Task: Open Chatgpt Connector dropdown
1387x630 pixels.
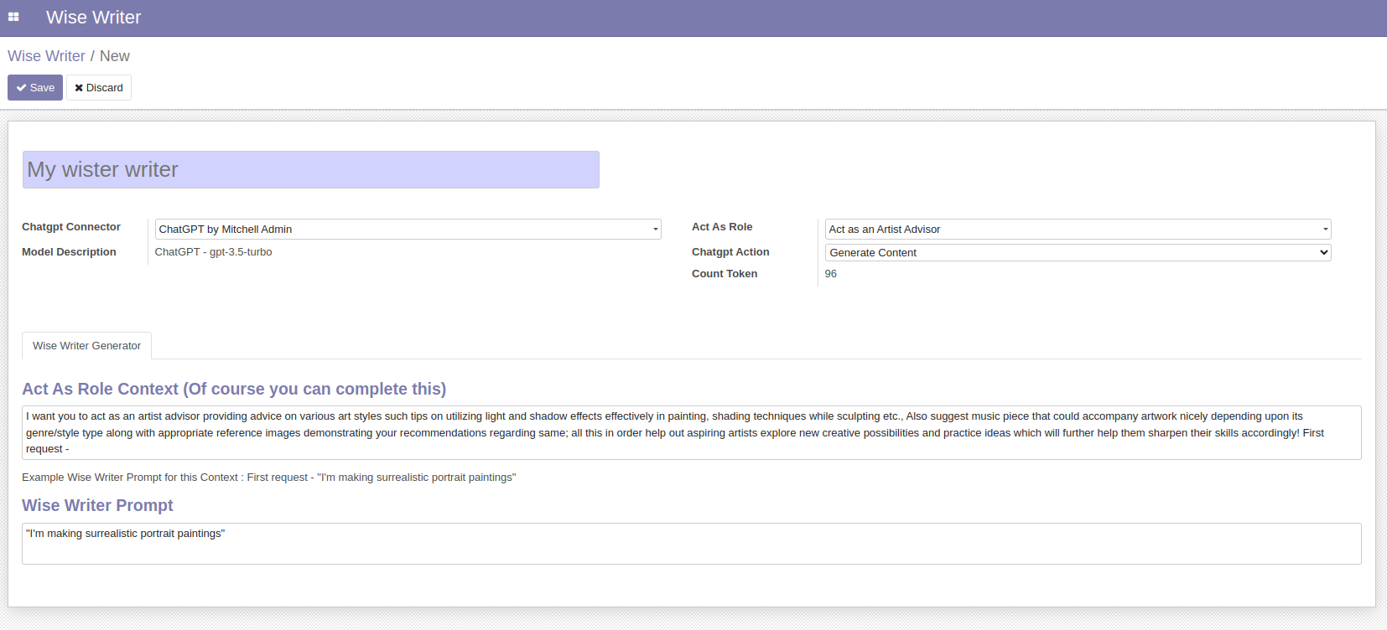Action: point(408,229)
